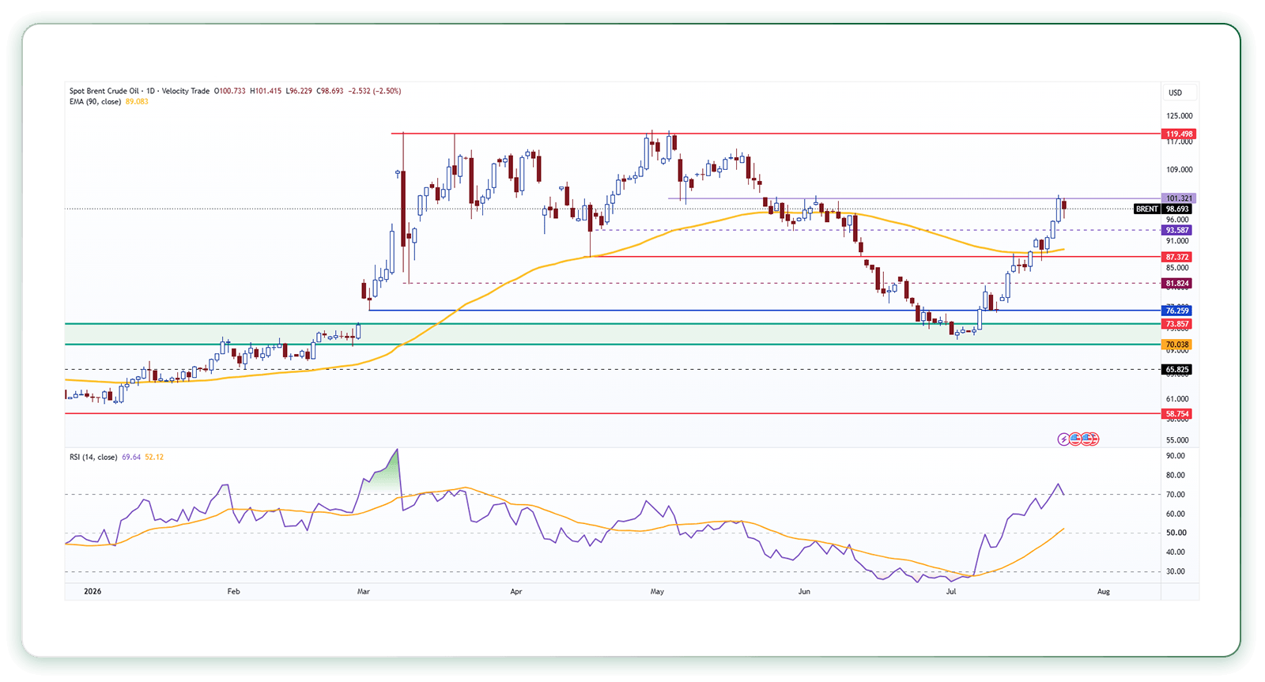
Task: Click the Jul date on the time axis
Action: (951, 591)
